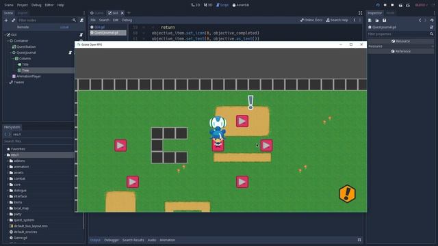Switch workspace to Script
The height and width of the screenshot is (246, 438).
222,5
